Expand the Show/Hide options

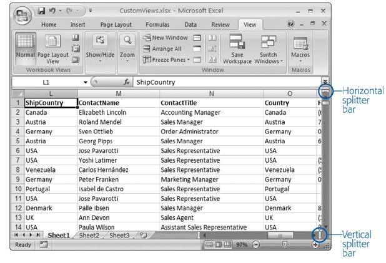tap(99, 49)
